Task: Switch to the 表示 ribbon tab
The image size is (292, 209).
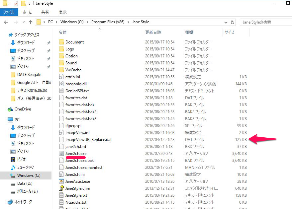Action: [63, 12]
